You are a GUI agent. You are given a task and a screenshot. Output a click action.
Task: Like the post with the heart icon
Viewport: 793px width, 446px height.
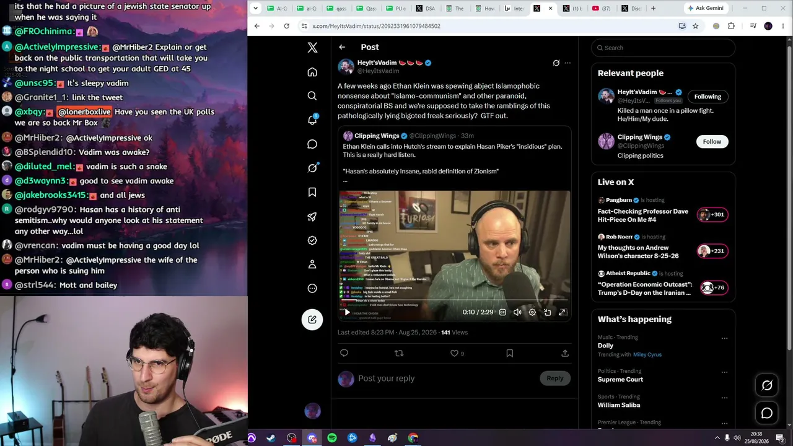tap(454, 353)
